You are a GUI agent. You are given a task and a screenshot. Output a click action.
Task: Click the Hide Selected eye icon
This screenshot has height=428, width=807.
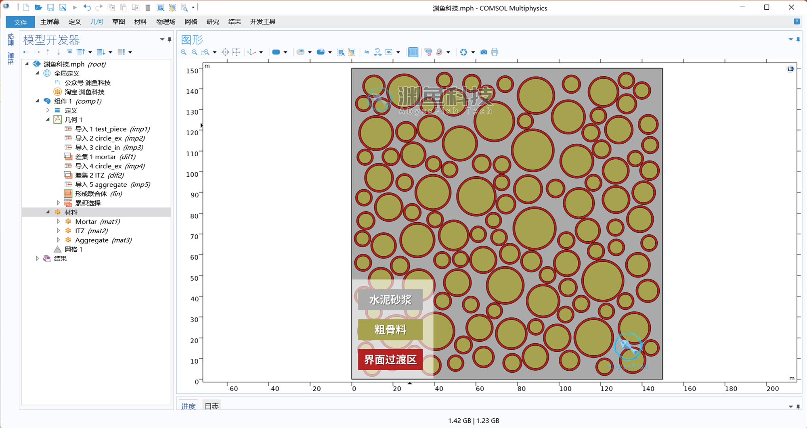point(367,52)
